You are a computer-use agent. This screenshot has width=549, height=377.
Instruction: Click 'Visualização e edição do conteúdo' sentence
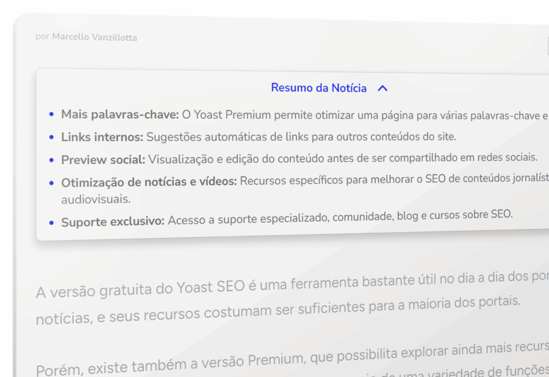tap(343, 159)
